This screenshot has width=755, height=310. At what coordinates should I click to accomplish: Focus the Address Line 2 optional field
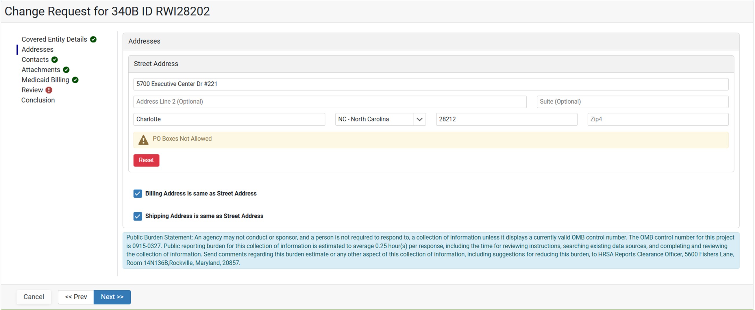point(330,102)
